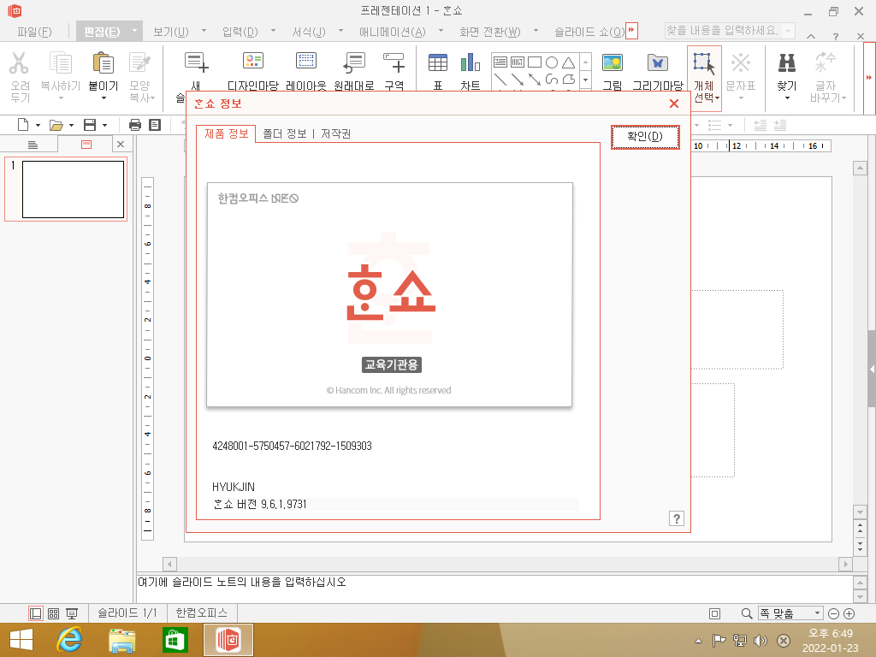This screenshot has height=657, width=876.
Task: Click the 글자 바꾸기 icon
Action: tap(826, 62)
